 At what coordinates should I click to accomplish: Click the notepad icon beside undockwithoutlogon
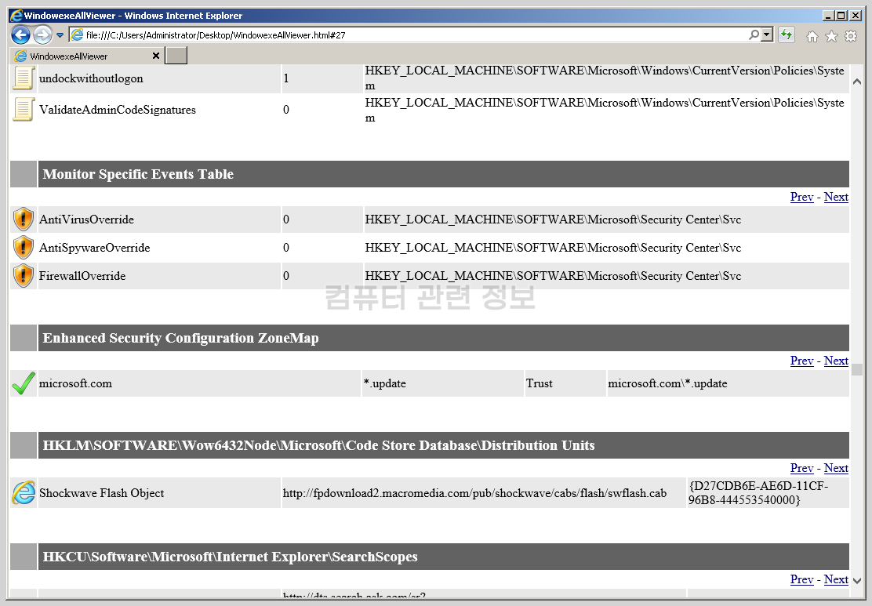[24, 78]
